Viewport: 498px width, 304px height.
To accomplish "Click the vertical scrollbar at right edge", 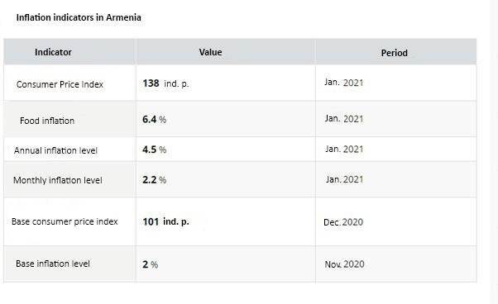I will coord(495,152).
